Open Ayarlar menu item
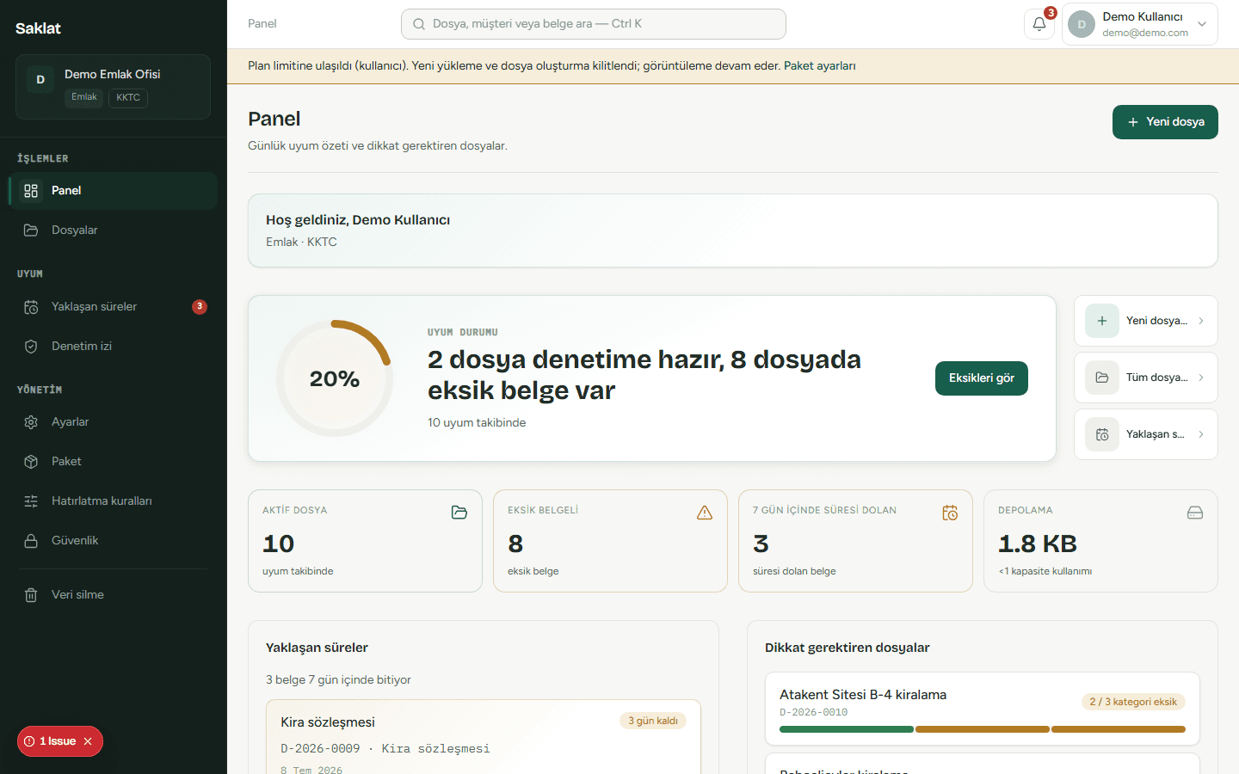1239x774 pixels. (x=113, y=422)
